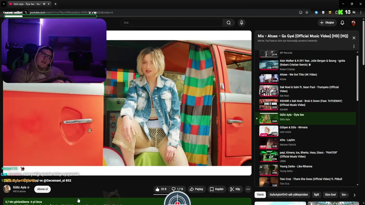
Task: Show more chips with right chevron
Action: click(x=354, y=195)
